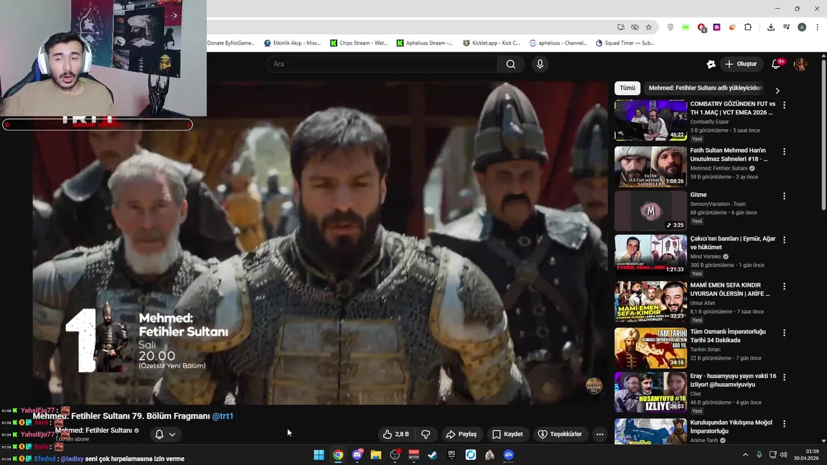Click the YouTube search input field
827x465 pixels.
point(381,64)
